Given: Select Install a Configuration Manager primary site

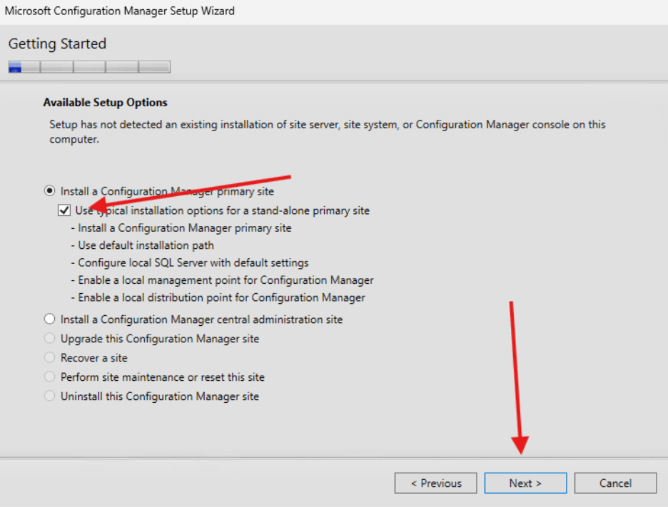Looking at the screenshot, I should pos(49,190).
